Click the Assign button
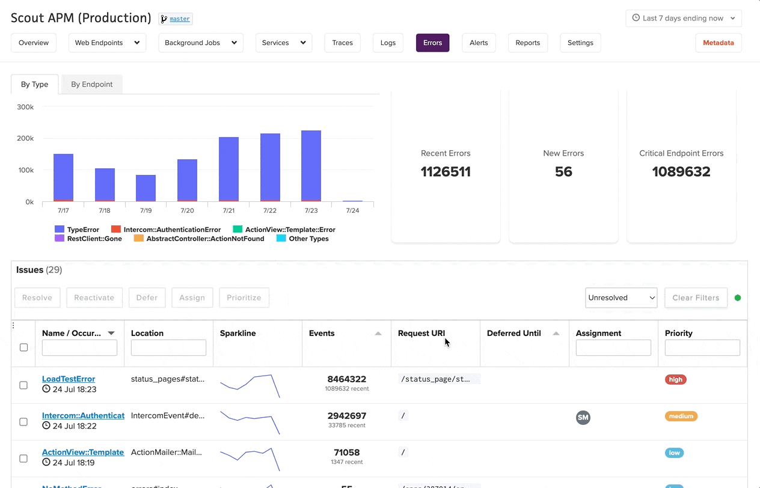760x488 pixels. point(192,297)
